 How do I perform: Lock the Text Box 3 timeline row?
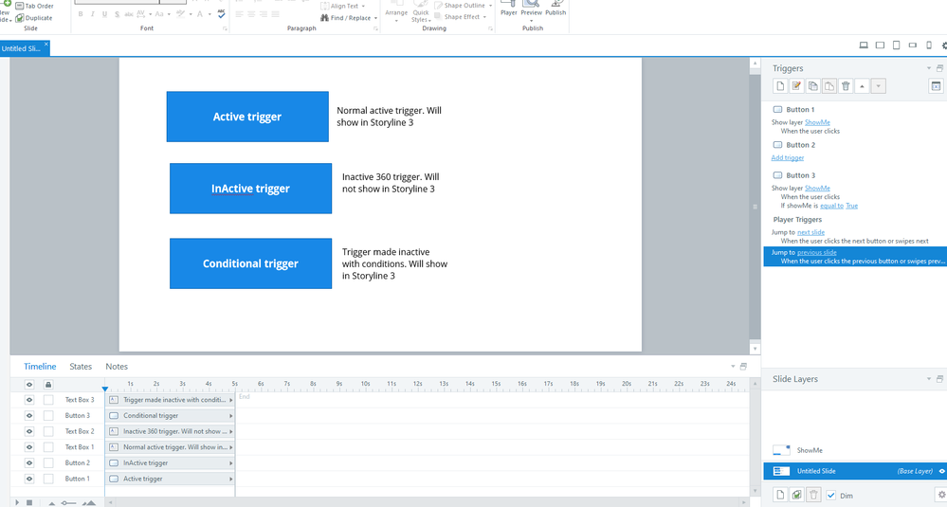tap(48, 400)
